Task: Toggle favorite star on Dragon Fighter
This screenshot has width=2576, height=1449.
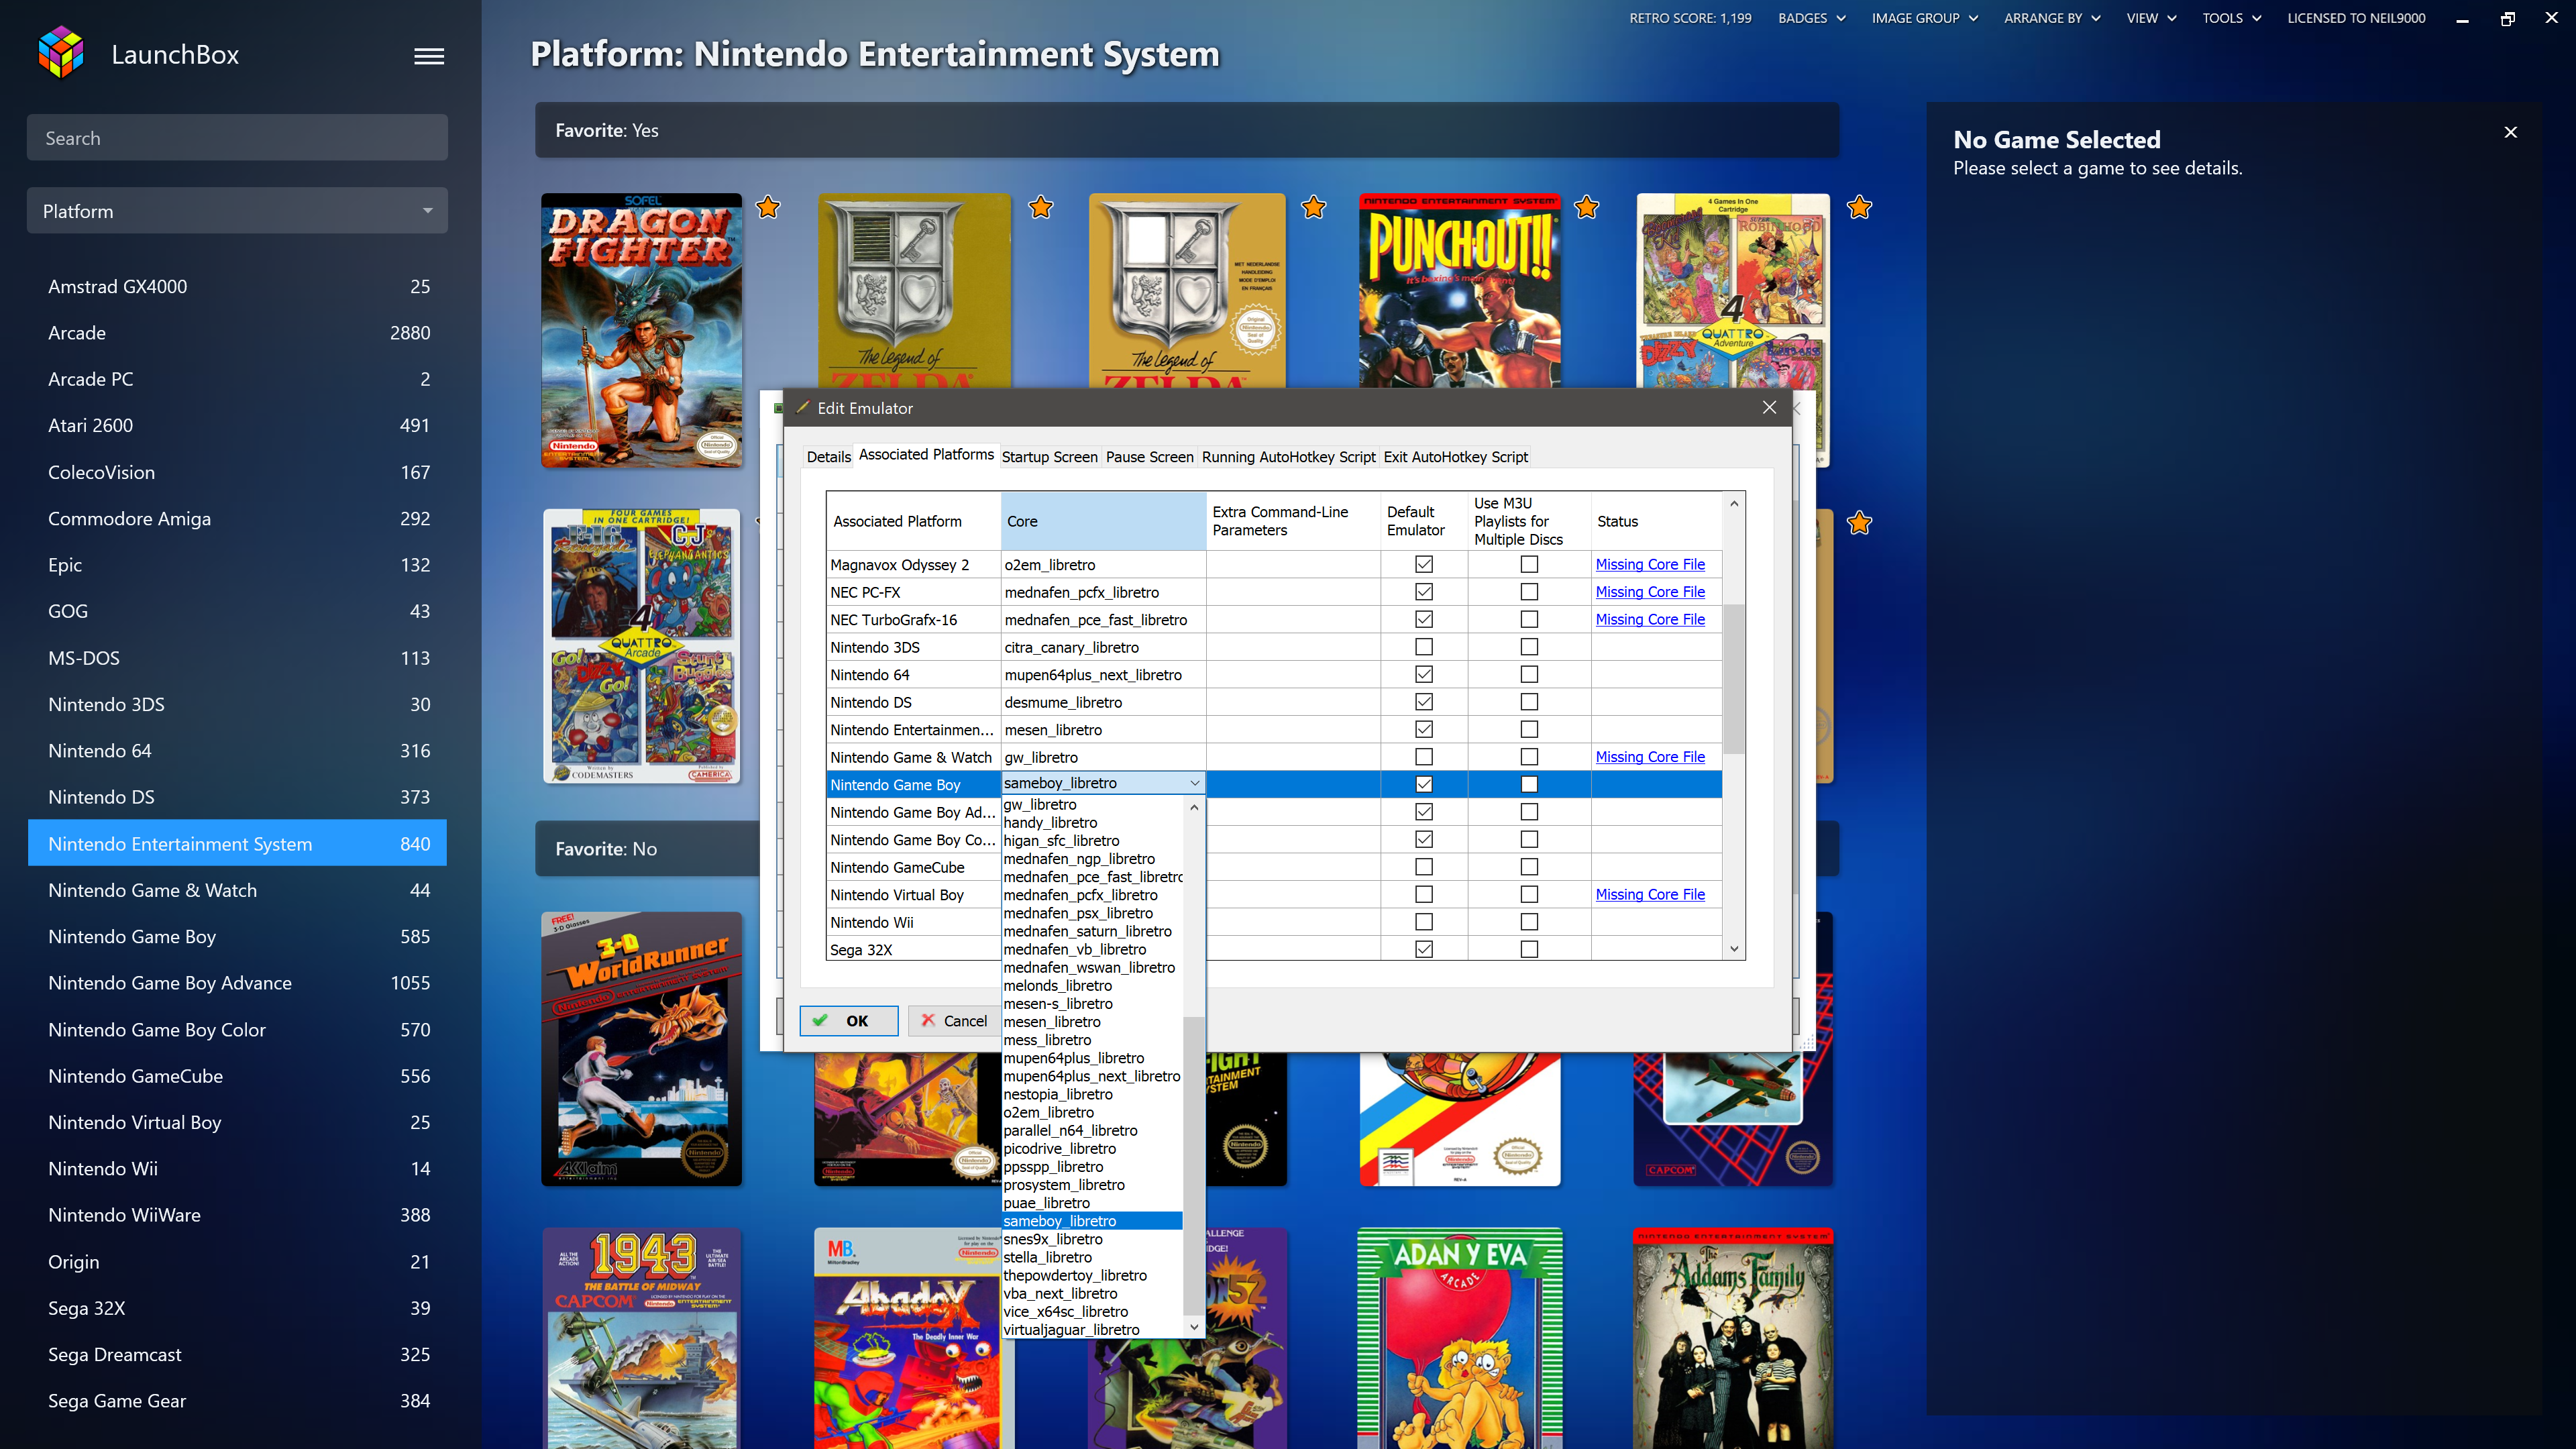Action: click(x=768, y=207)
